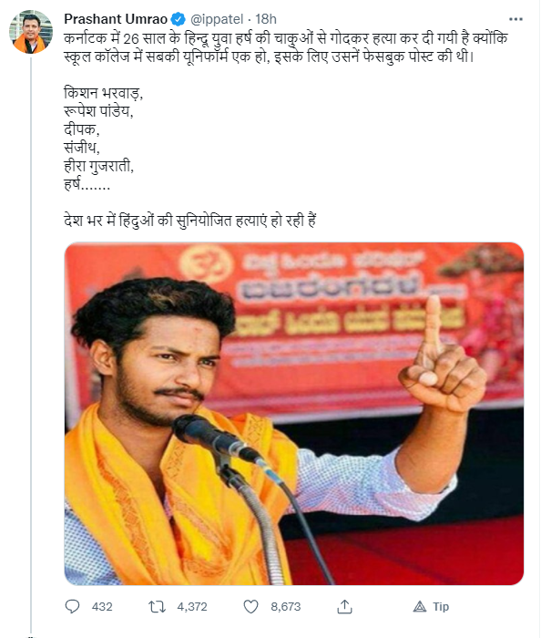Click the Tip text label
The image size is (541, 638).
tap(441, 607)
